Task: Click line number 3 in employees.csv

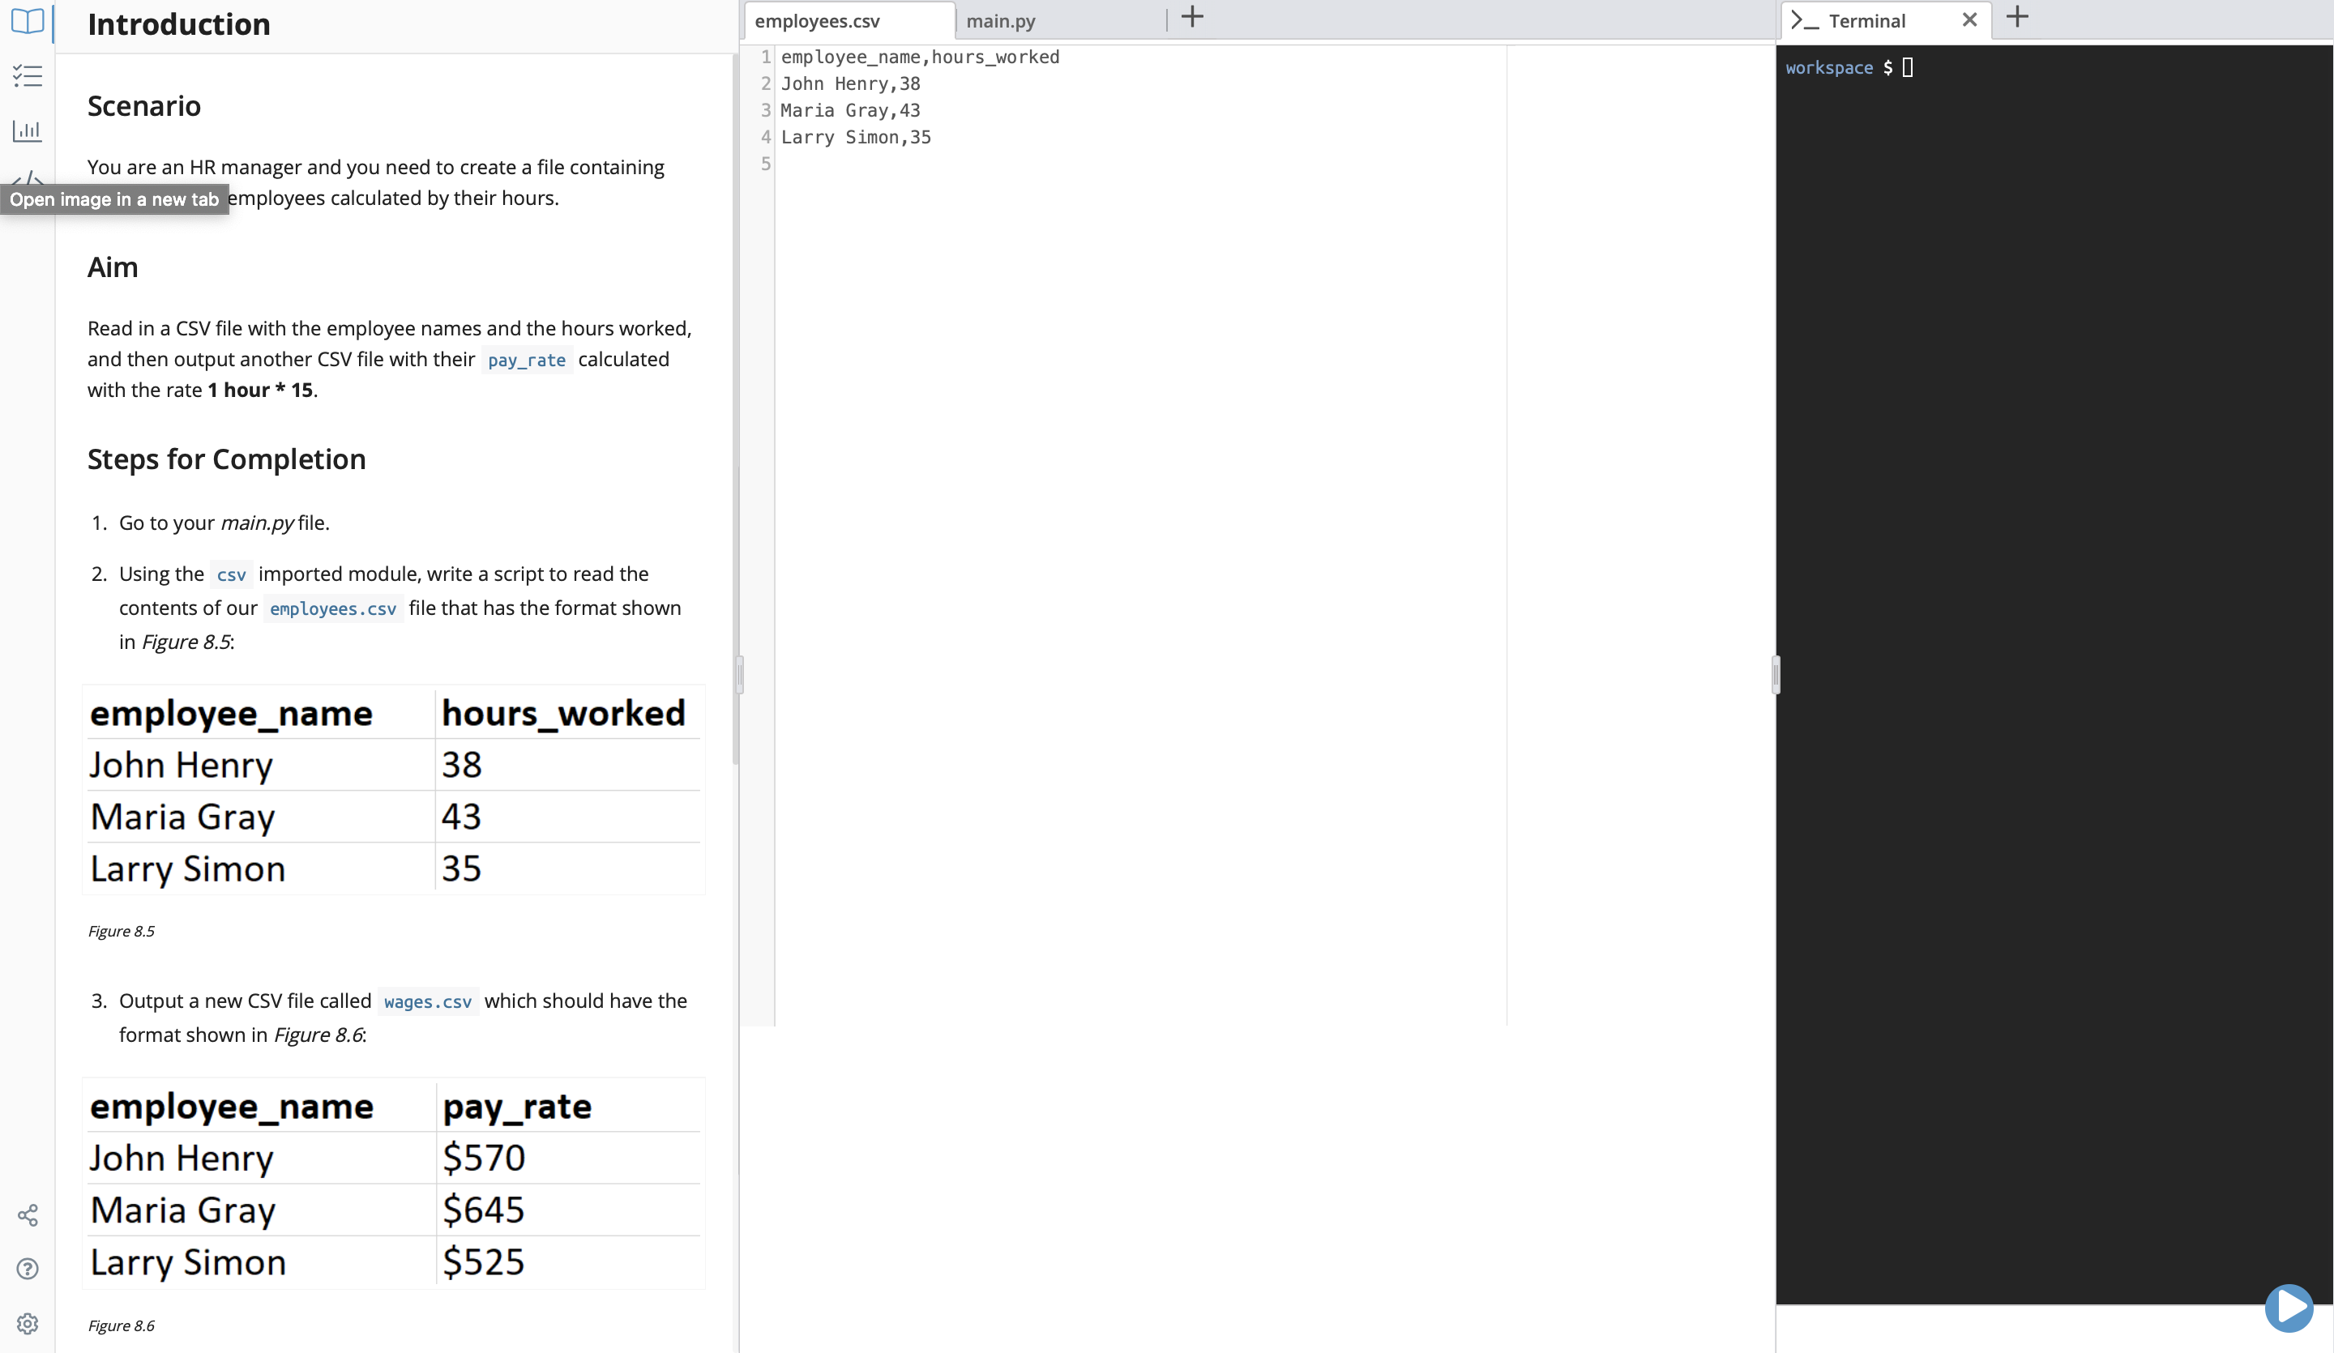Action: point(764,110)
